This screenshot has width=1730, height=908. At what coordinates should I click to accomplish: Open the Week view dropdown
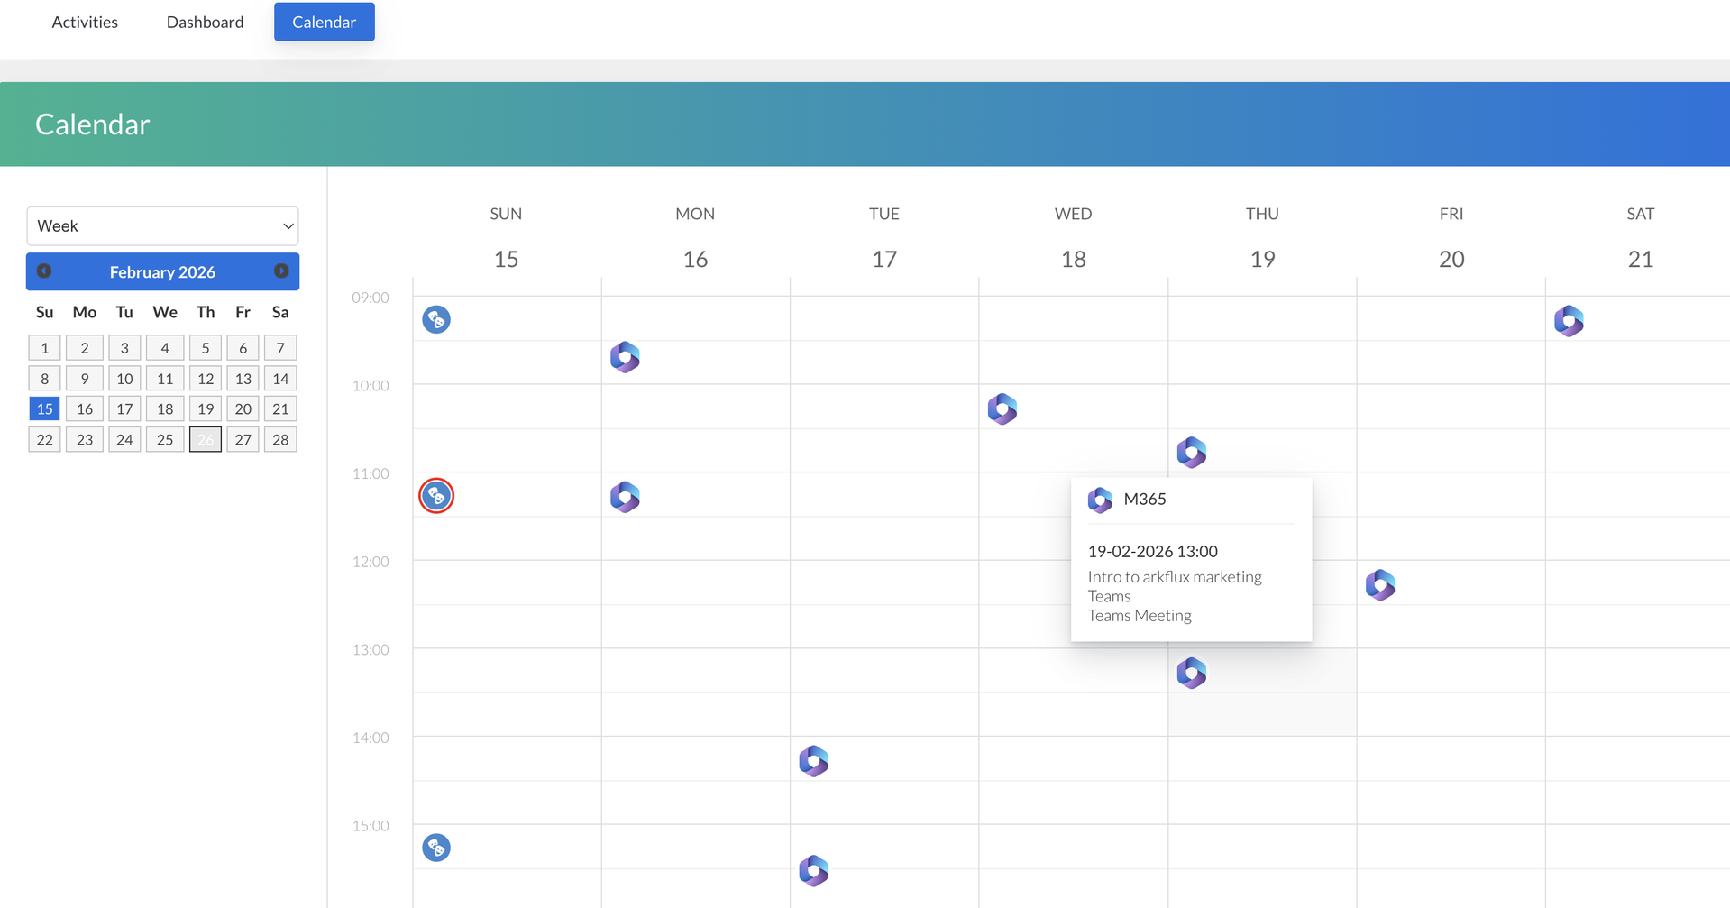162,226
